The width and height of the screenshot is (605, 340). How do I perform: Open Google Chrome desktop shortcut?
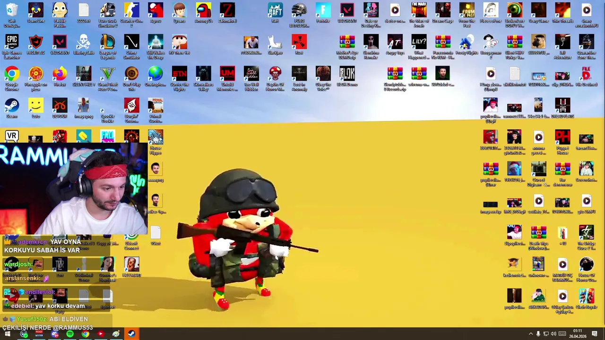click(12, 78)
